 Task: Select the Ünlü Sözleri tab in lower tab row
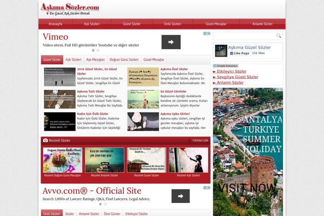click(x=52, y=213)
